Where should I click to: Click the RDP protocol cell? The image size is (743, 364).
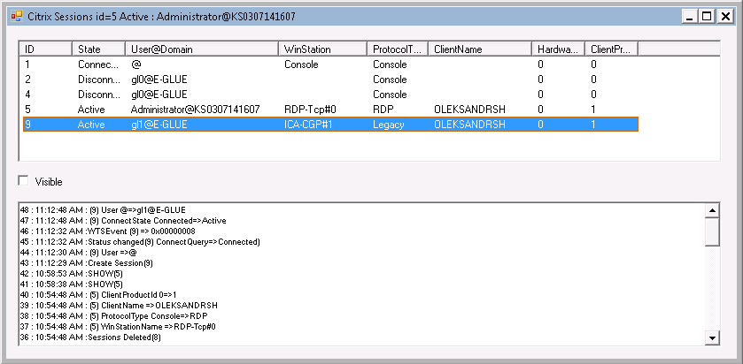[383, 110]
